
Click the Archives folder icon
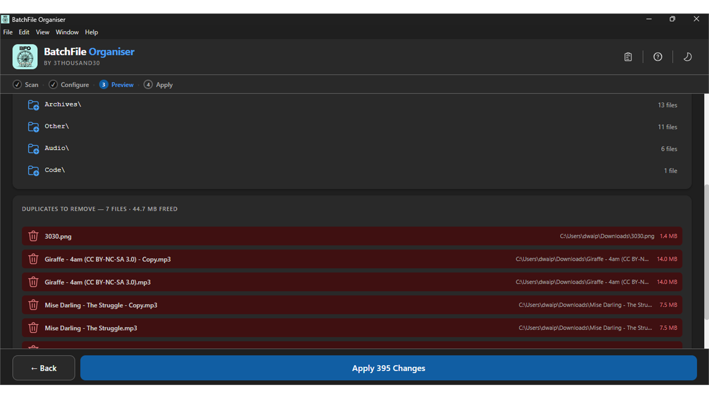34,105
